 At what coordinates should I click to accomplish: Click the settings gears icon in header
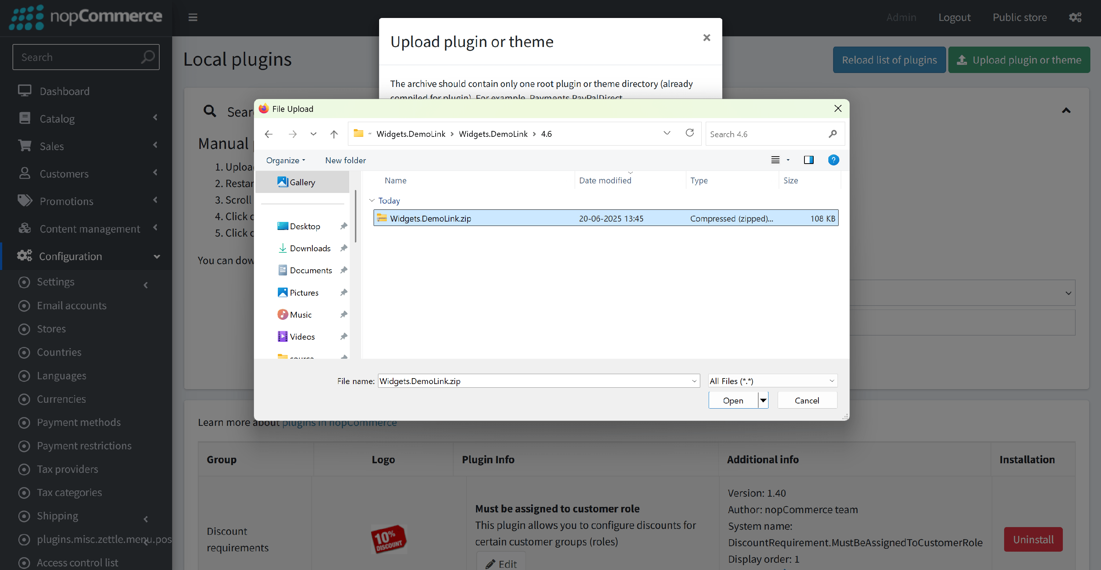click(1075, 18)
